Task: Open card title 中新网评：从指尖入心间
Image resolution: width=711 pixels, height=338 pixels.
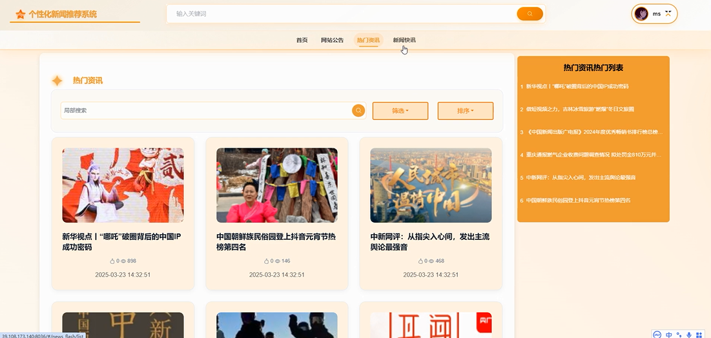Action: click(x=430, y=242)
